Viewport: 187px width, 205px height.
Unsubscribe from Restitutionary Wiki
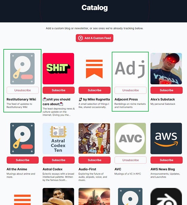tap(23, 90)
